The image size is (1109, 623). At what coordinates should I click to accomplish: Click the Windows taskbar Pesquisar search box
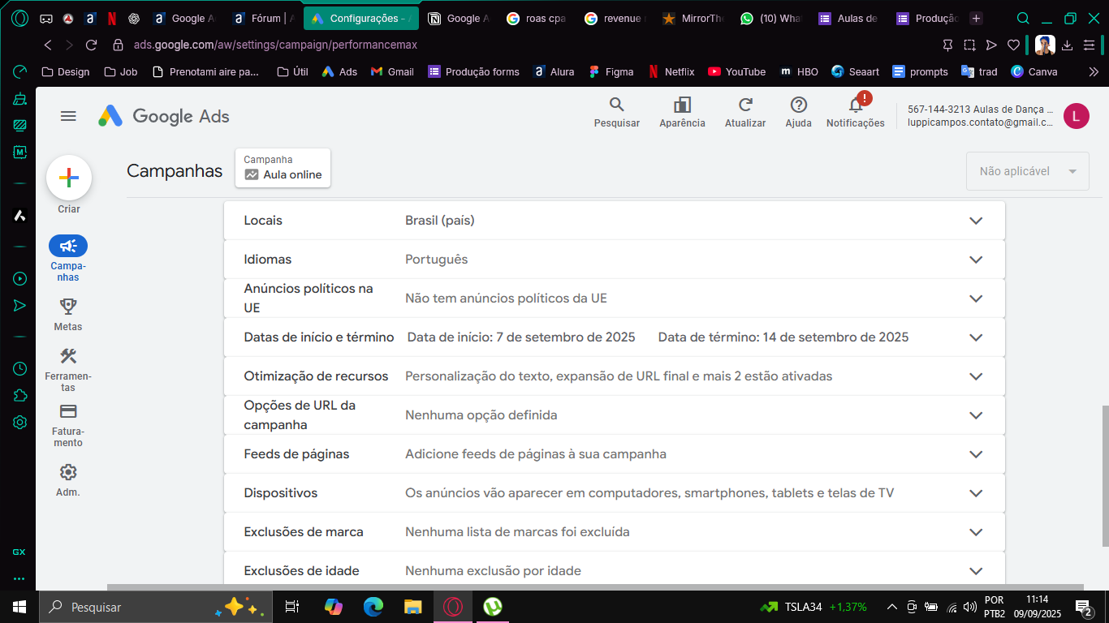coord(154,607)
